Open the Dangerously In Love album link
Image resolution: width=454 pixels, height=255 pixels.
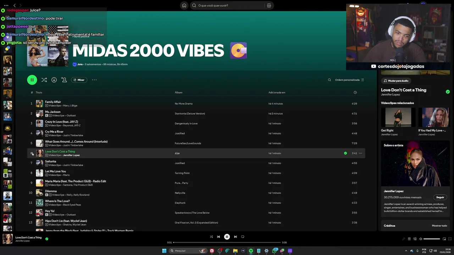coord(186,124)
